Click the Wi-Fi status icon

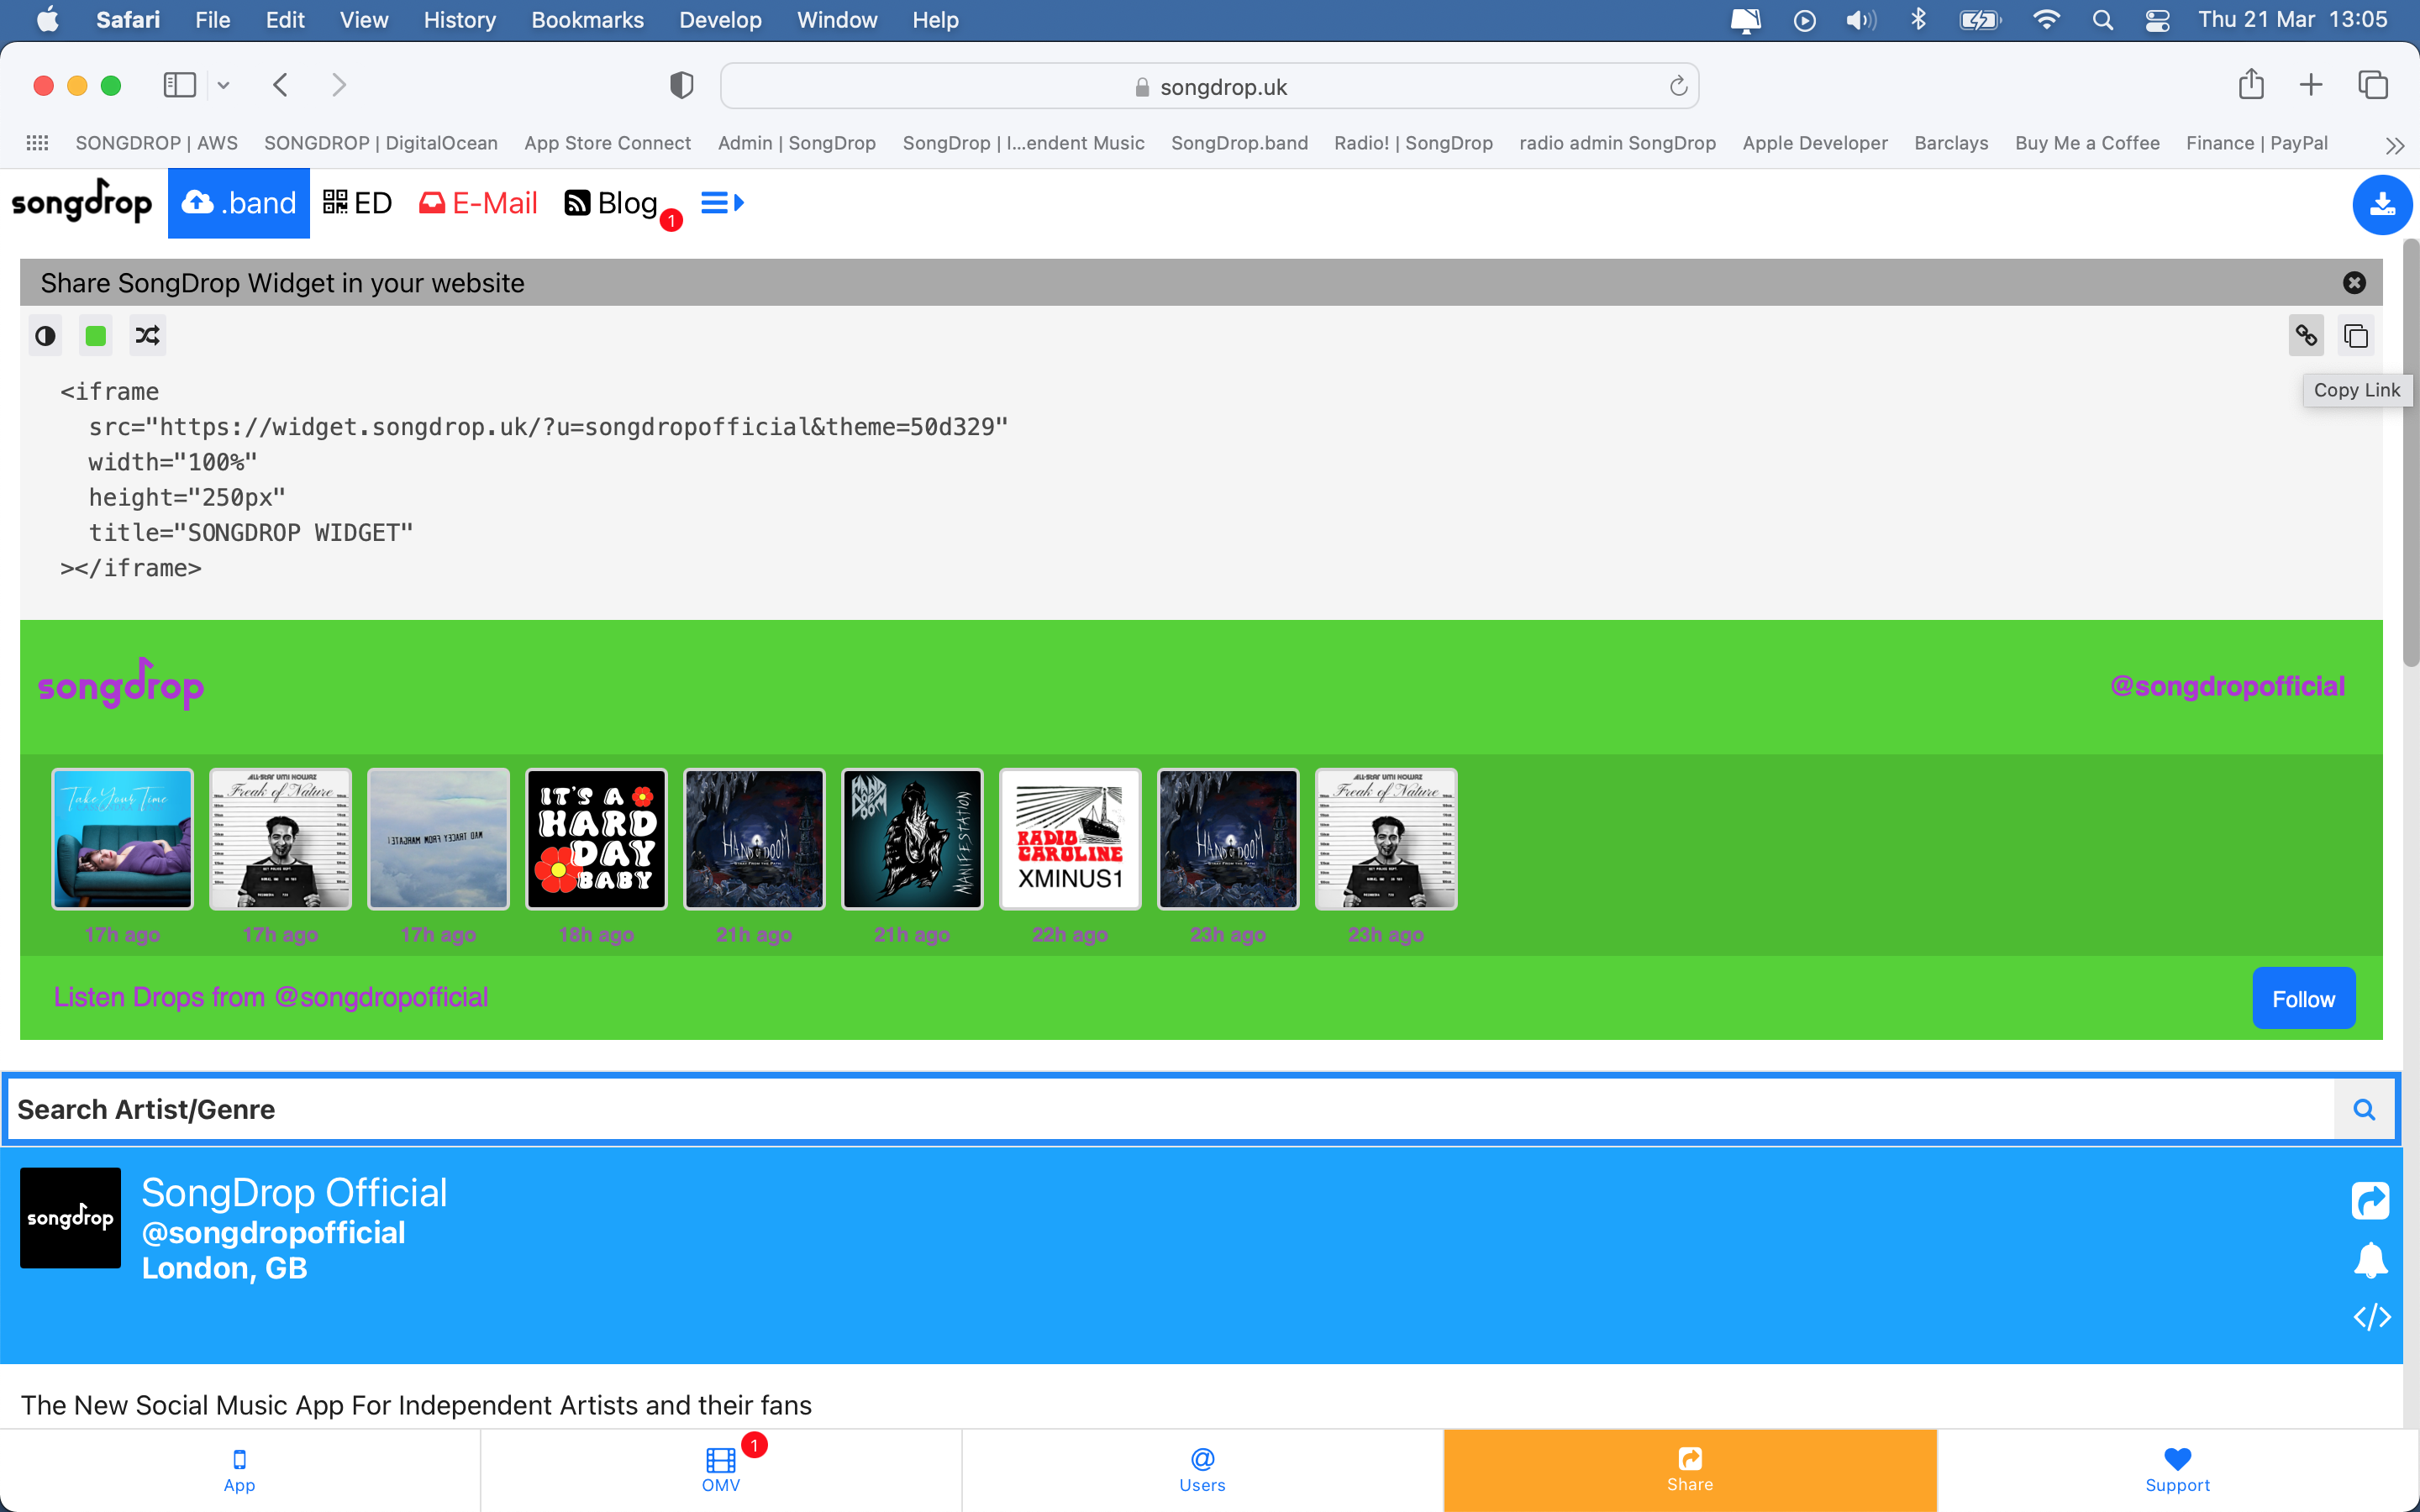tap(2046, 20)
